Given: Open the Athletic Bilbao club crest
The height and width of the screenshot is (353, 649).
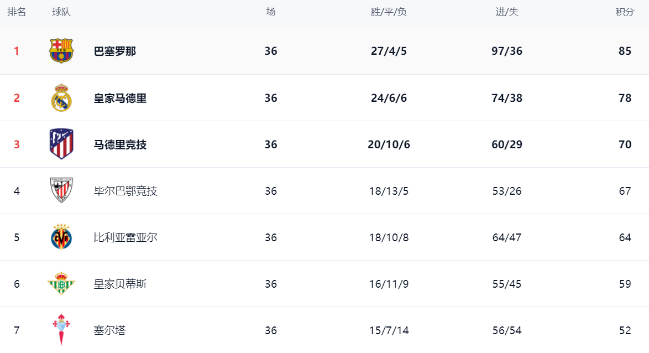Looking at the screenshot, I should pyautogui.click(x=61, y=190).
